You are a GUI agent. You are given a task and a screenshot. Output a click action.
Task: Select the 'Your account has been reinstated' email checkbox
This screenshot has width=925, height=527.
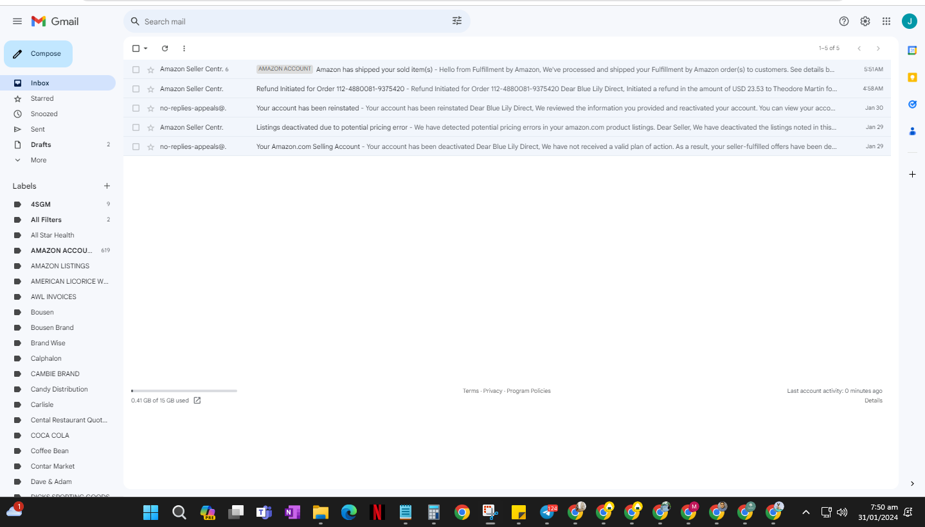[136, 108]
